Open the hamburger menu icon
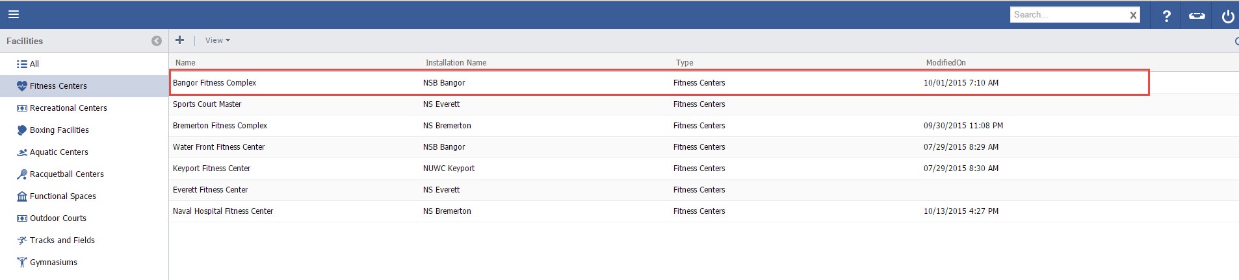The image size is (1239, 280). coord(14,14)
